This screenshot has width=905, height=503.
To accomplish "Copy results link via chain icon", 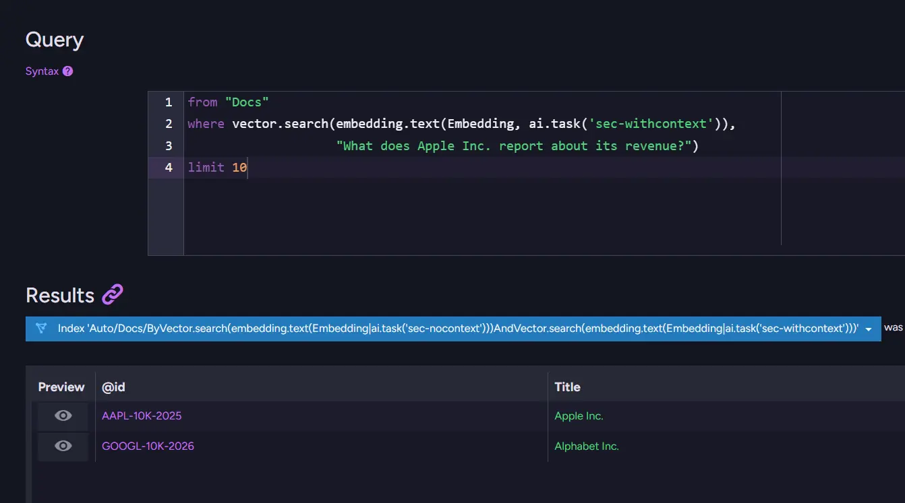I will point(113,295).
